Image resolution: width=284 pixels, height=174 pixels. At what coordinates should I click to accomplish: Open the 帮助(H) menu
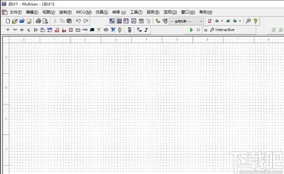pos(206,12)
